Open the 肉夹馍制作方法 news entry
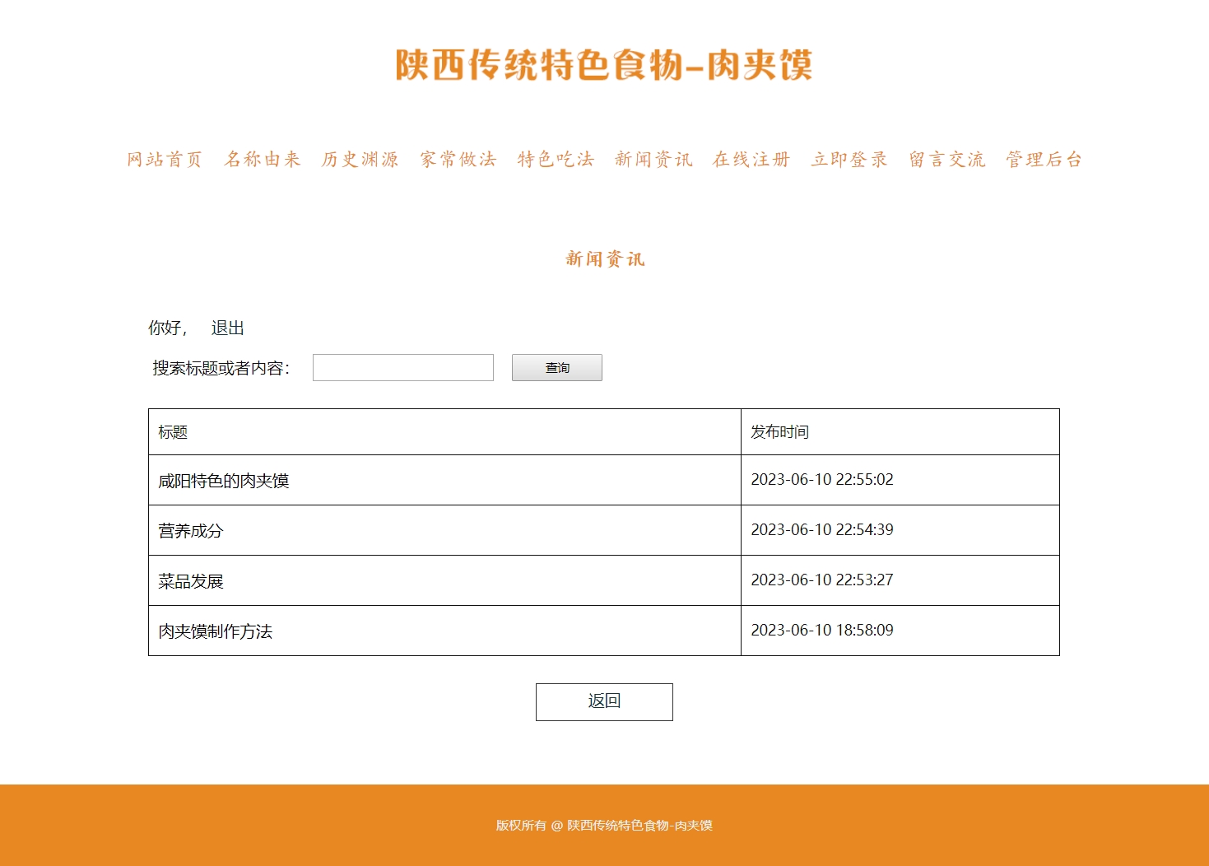The image size is (1209, 866). click(216, 631)
